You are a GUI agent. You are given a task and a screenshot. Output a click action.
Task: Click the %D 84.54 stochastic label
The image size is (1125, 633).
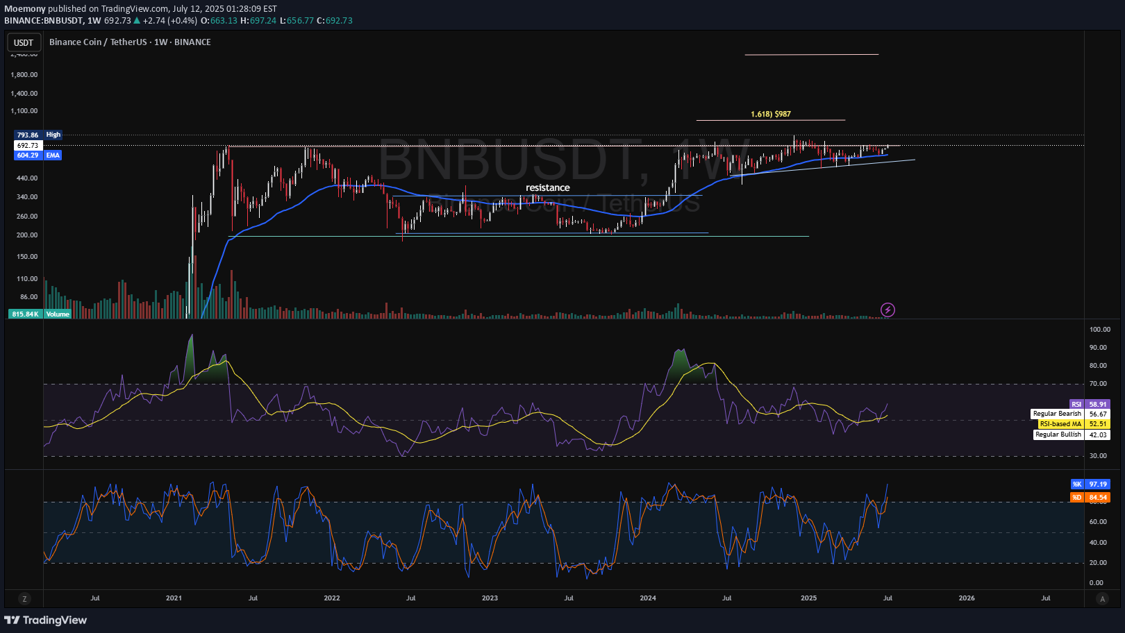[1090, 498]
